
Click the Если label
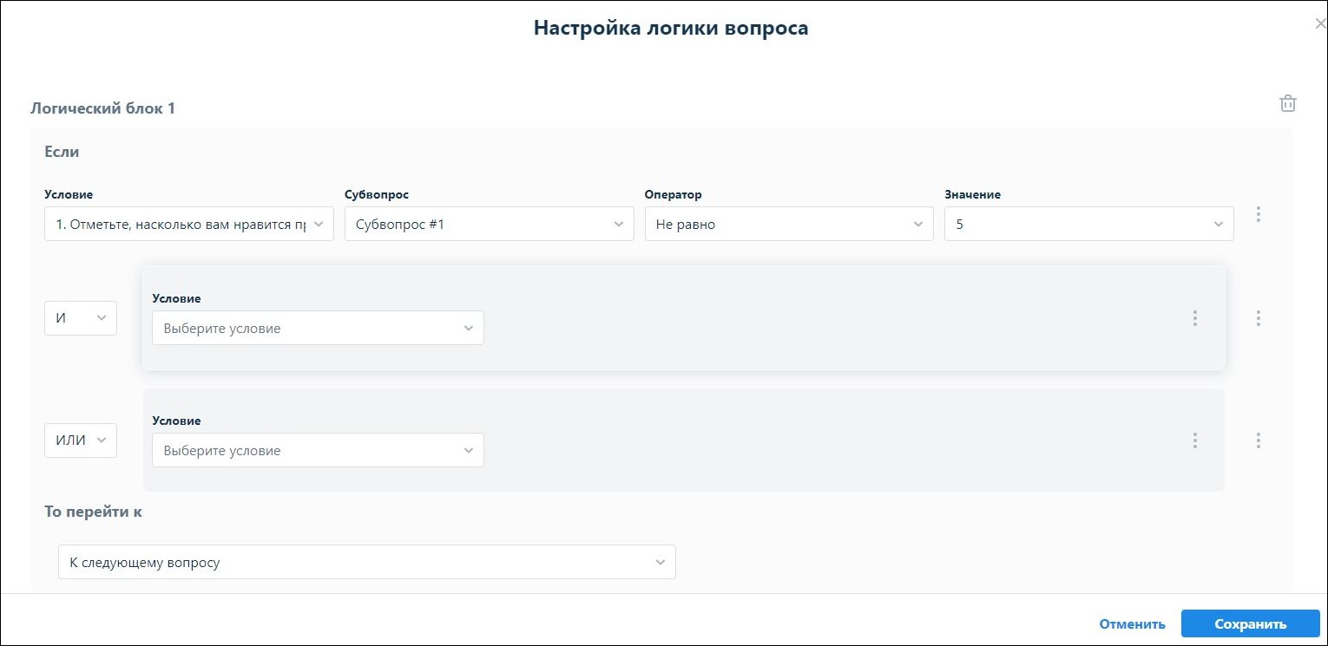[x=62, y=152]
